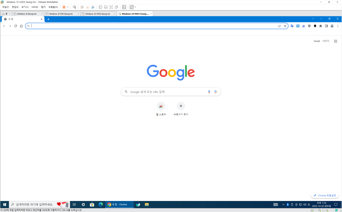The width and height of the screenshot is (342, 212).
Task: Click the stretch guest display icon
Action: [131, 7]
